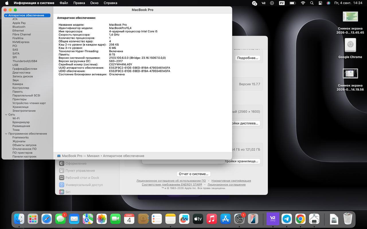
Task: Open V2 Pro app in Dock
Action: 273,219
